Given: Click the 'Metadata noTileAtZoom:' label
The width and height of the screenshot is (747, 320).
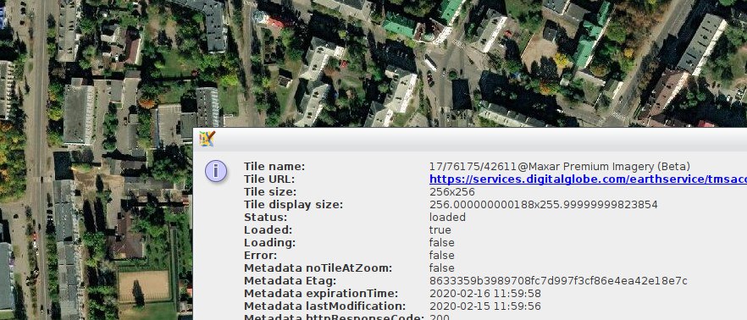Looking at the screenshot, I should (318, 268).
